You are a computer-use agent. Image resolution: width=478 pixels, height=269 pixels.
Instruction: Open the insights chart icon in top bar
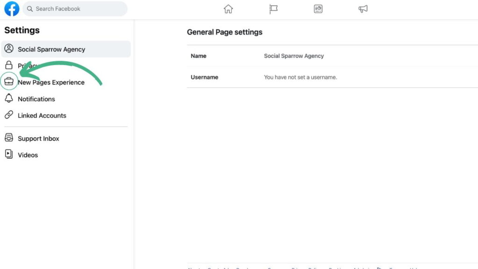(318, 9)
